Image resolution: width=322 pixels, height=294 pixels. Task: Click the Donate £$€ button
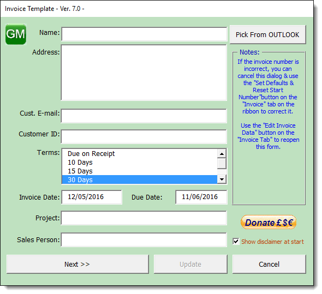(269, 222)
